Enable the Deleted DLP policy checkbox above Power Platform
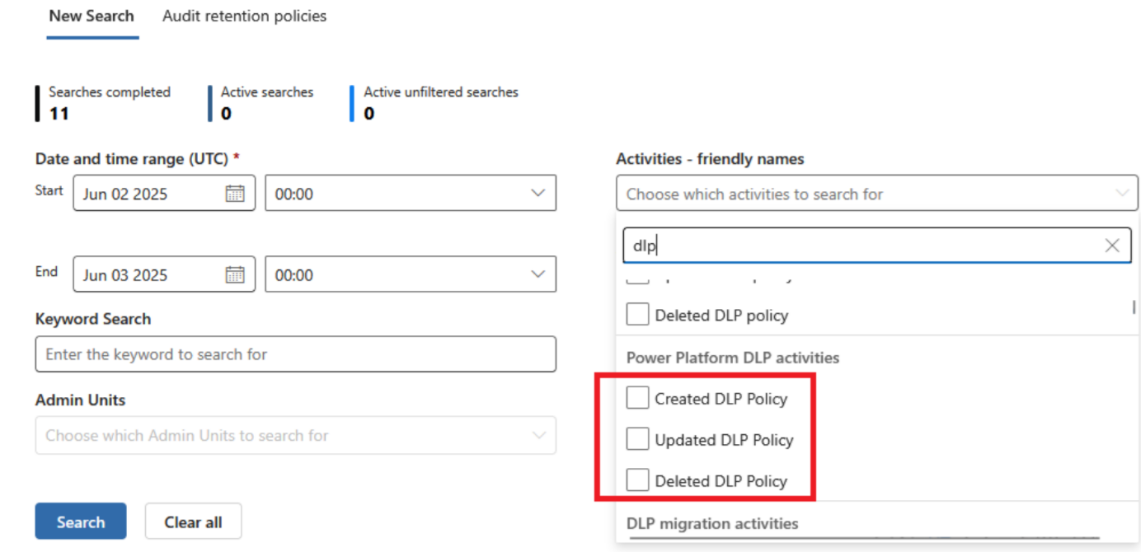 (637, 314)
